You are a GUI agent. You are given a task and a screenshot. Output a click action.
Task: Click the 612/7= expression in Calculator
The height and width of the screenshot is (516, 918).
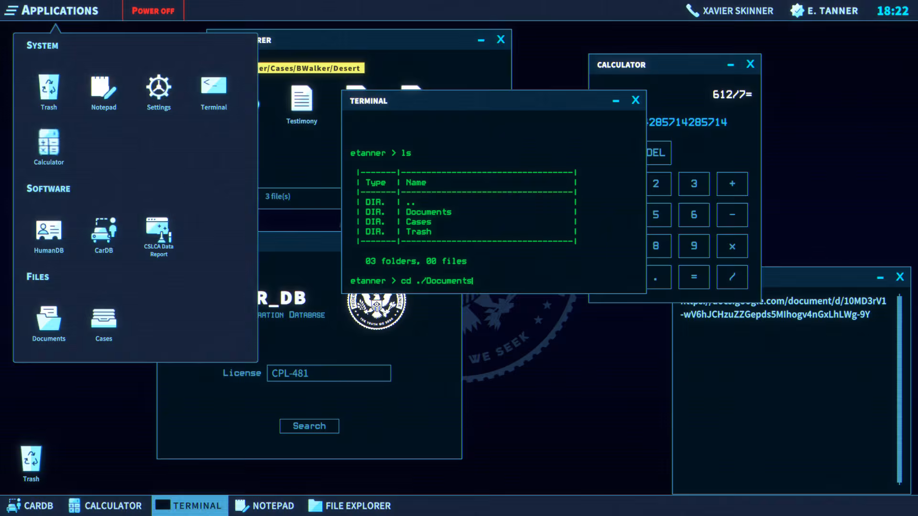pos(732,95)
